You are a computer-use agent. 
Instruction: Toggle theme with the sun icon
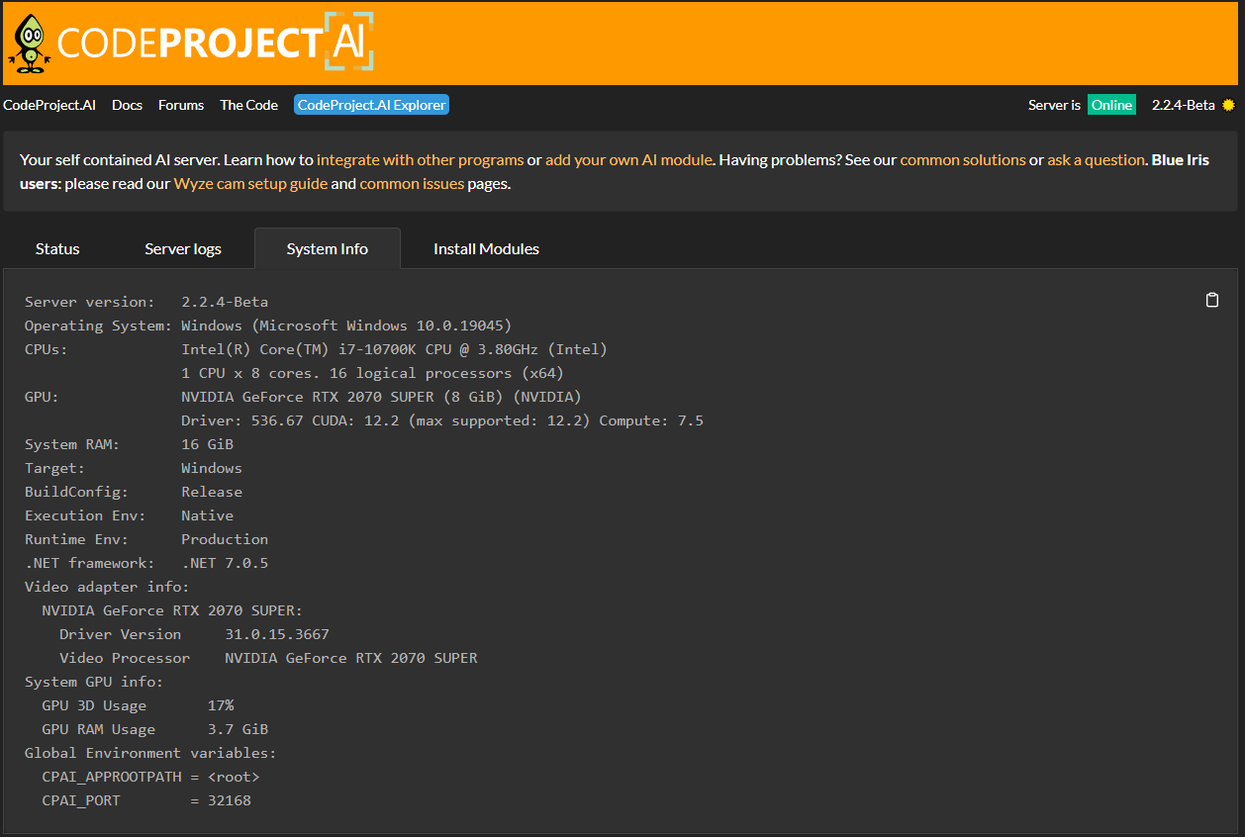[x=1229, y=105]
